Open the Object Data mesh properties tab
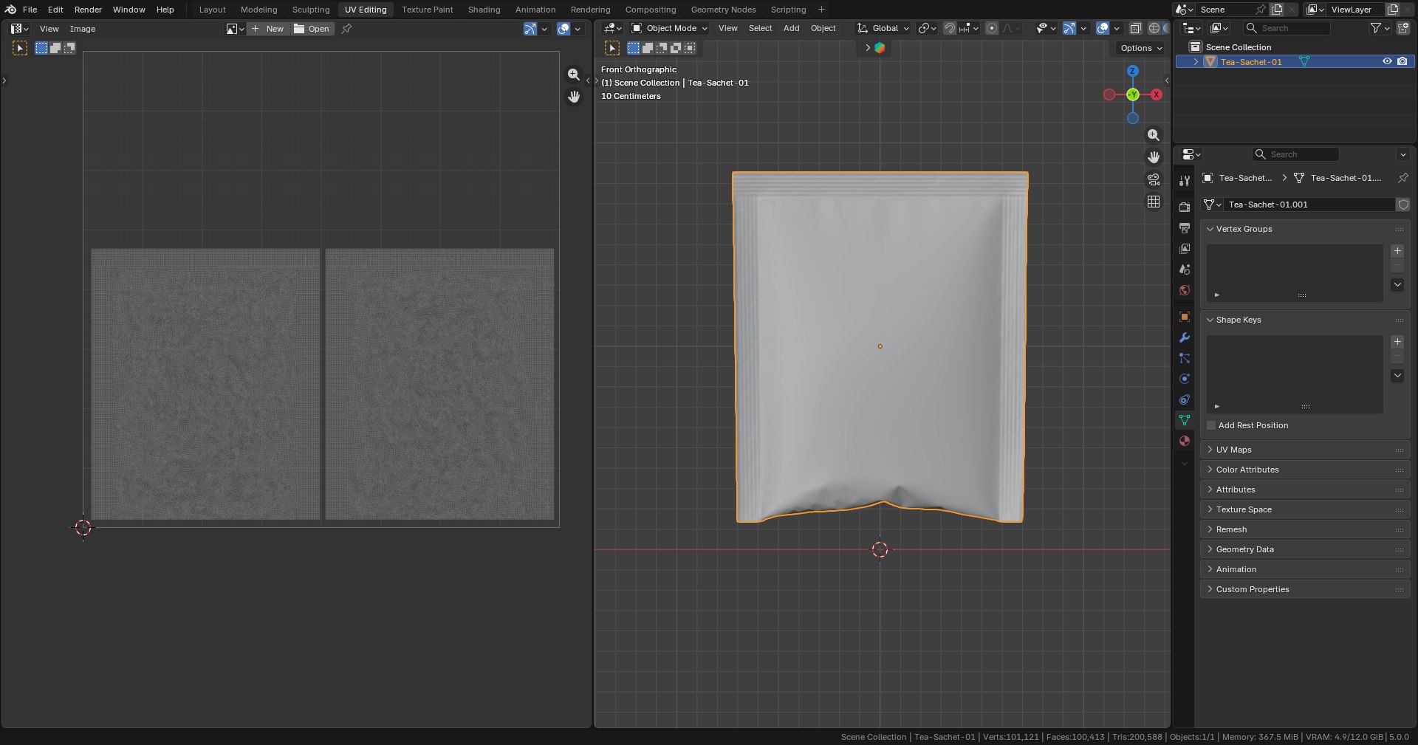The image size is (1418, 745). [1185, 420]
